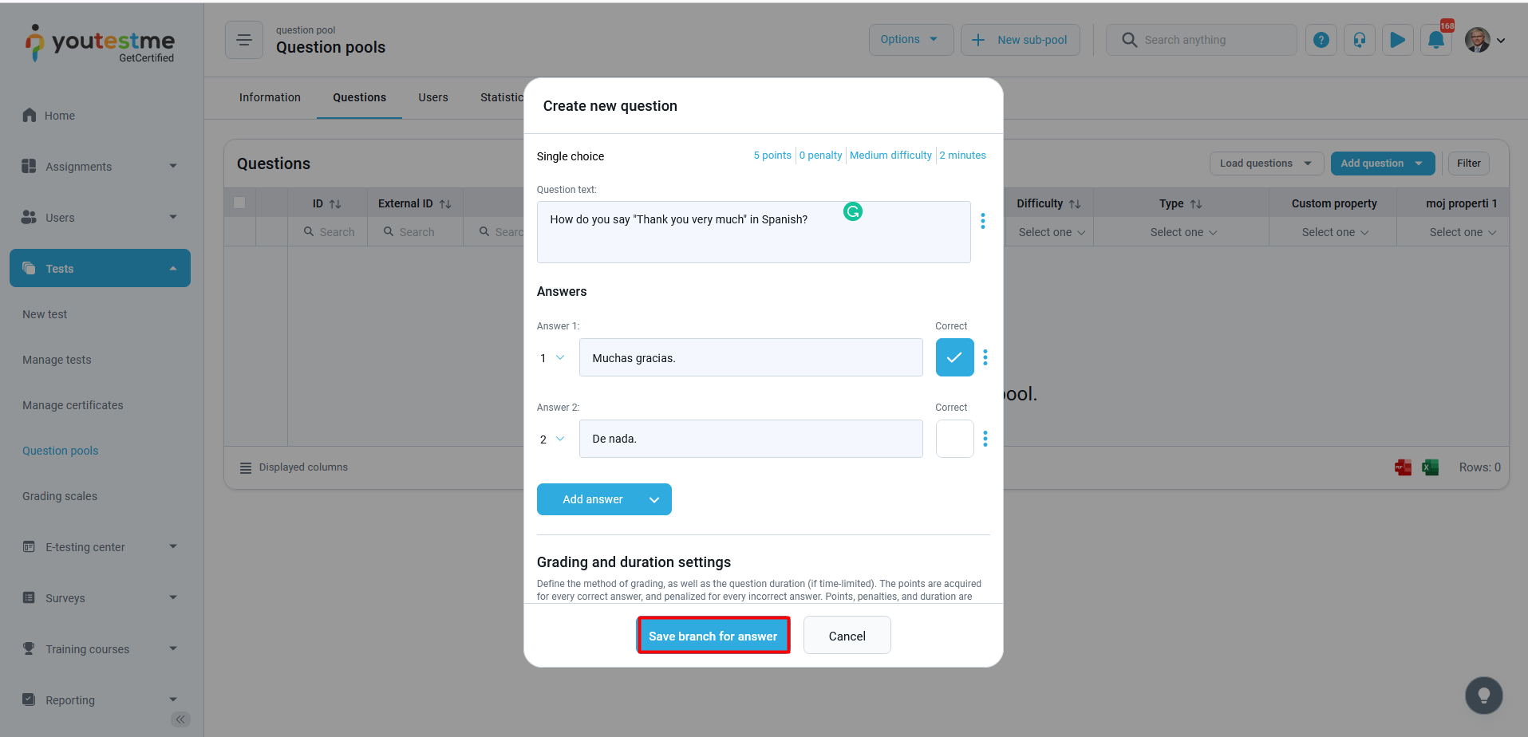Expand the Add answer dropdown arrow
This screenshot has height=737, width=1528.
click(x=654, y=500)
